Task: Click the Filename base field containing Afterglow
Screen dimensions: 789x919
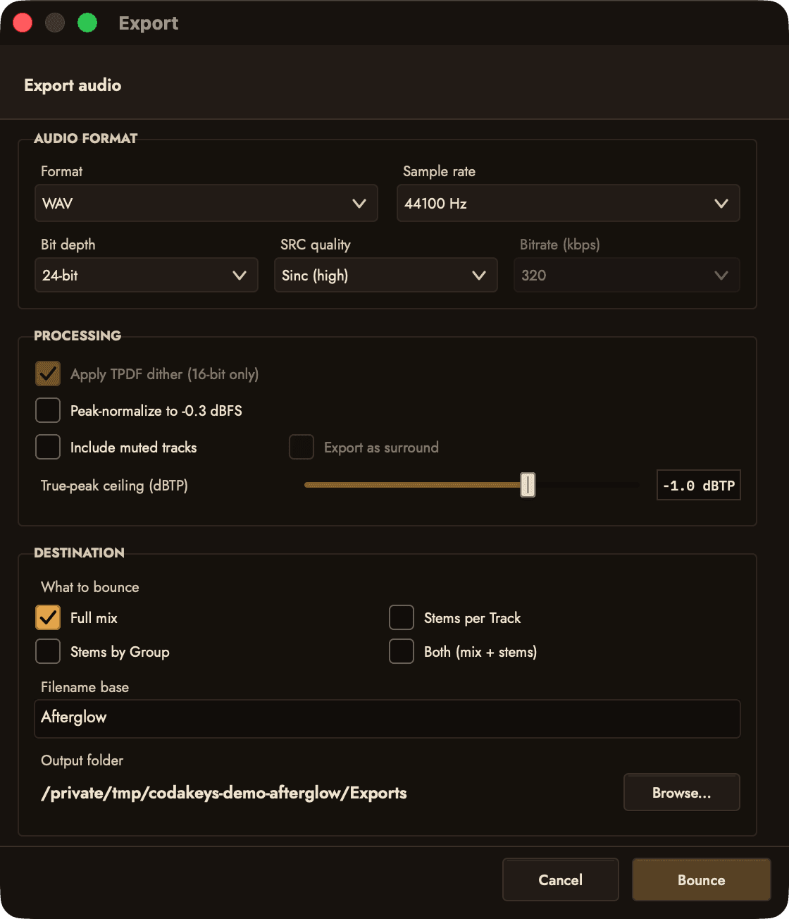Action: pyautogui.click(x=387, y=718)
